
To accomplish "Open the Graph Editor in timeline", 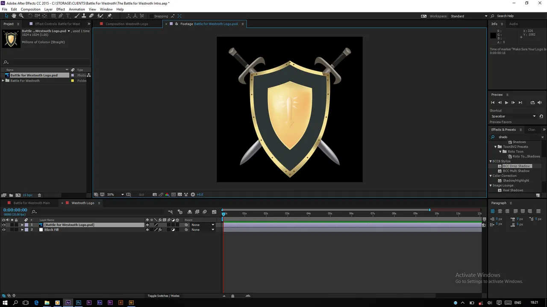I will pos(214,212).
